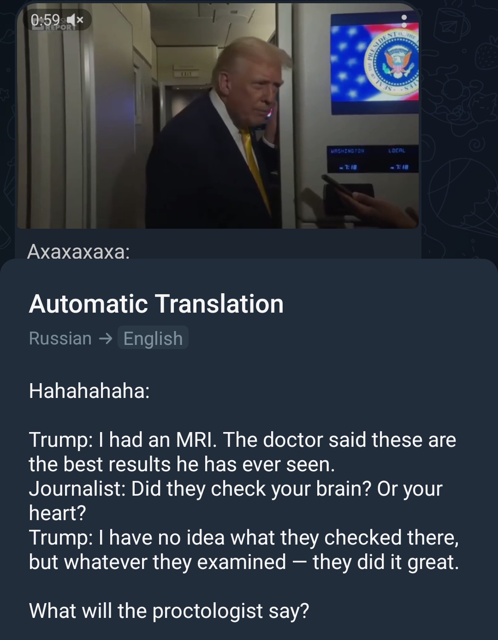Select the translated "Hahahahaha:" line
Image resolution: width=498 pixels, height=640 pixels.
point(89,391)
